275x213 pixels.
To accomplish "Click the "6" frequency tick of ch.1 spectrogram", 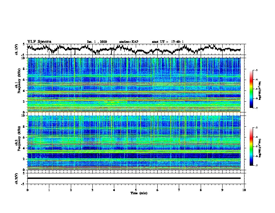I will [x=24, y=80].
